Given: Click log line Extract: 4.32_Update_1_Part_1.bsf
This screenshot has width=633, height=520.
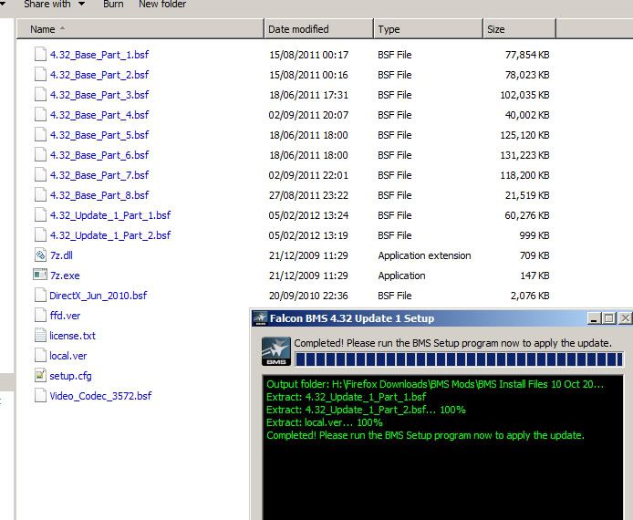Looking at the screenshot, I should point(346,397).
